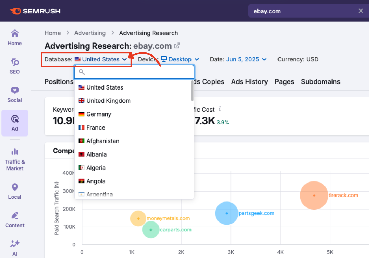
Task: Click the Semrush logo
Action: [35, 11]
